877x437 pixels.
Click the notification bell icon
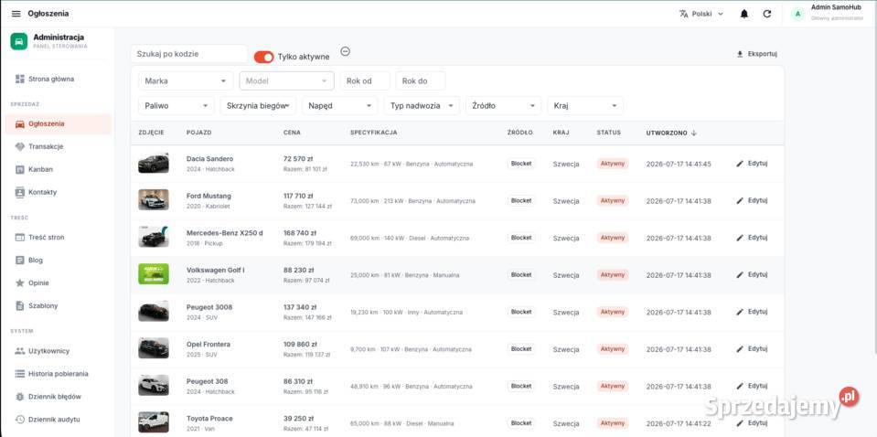tap(743, 14)
